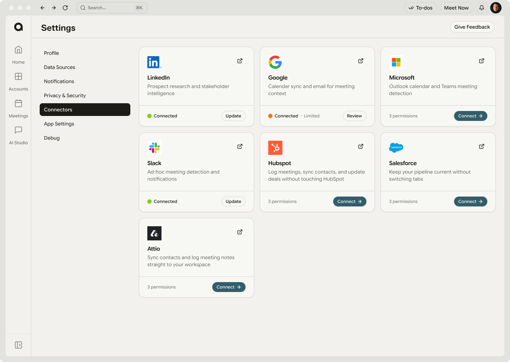Open App Settings section
510x362 pixels.
85,124
